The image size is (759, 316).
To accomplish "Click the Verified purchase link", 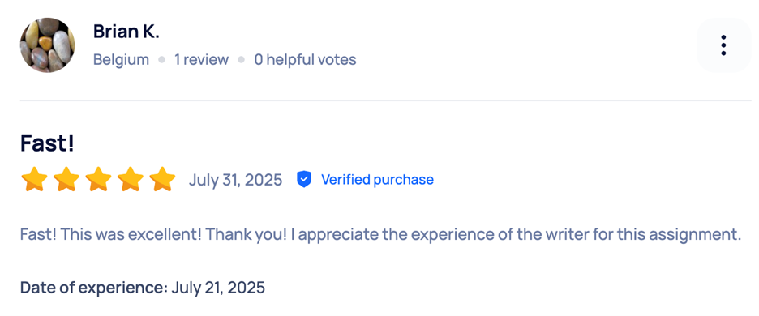I will tap(378, 180).
